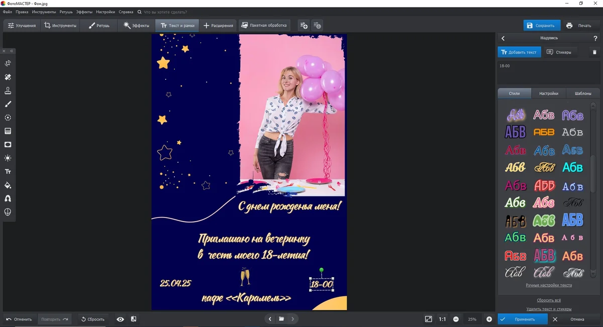Open the Настройки menu in the menu bar

tap(106, 12)
